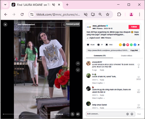Open Chrome tab search dropdown
145x119 pixels.
(5, 5)
